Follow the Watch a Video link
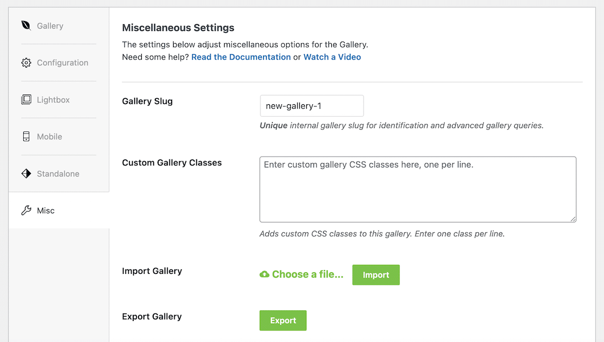Screen dimensions: 604x342 point(332,57)
